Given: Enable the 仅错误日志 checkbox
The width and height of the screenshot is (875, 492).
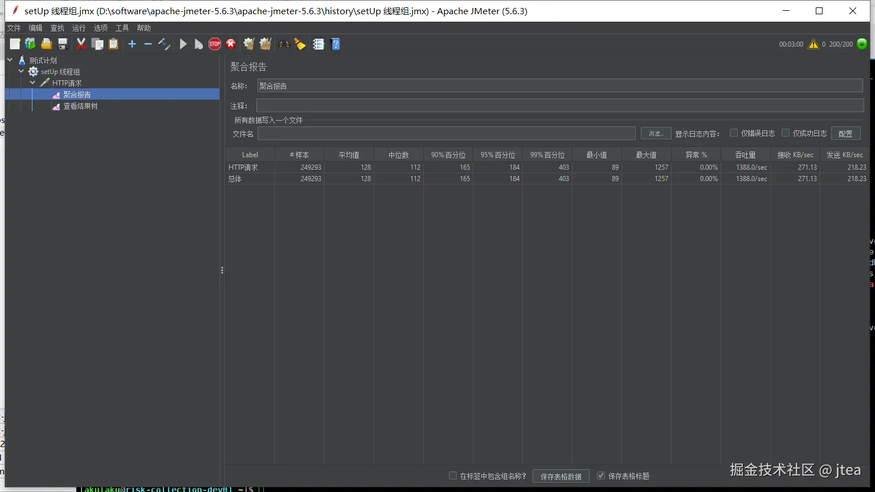Looking at the screenshot, I should 734,133.
